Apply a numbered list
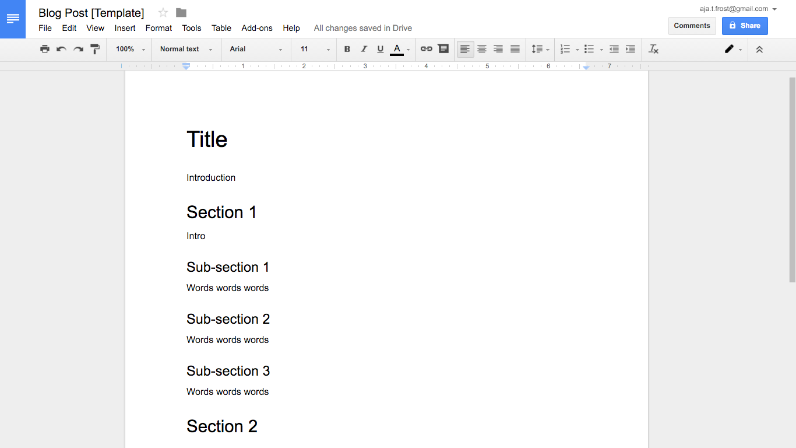796x448 pixels. [x=566, y=49]
